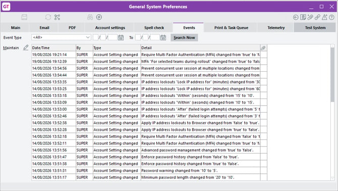Click the To date day field
Viewport: 338px width, 191px height.
point(138,37)
